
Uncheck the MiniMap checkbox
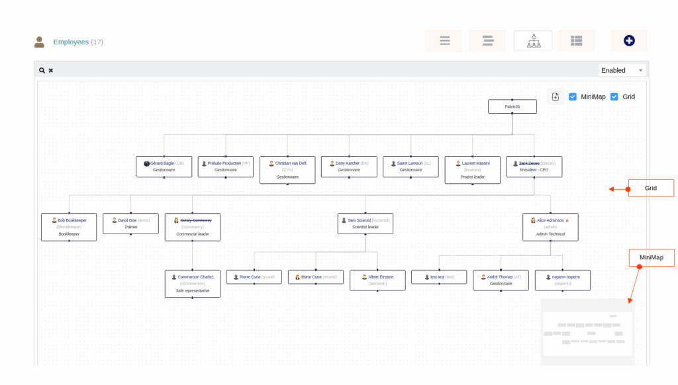click(572, 97)
